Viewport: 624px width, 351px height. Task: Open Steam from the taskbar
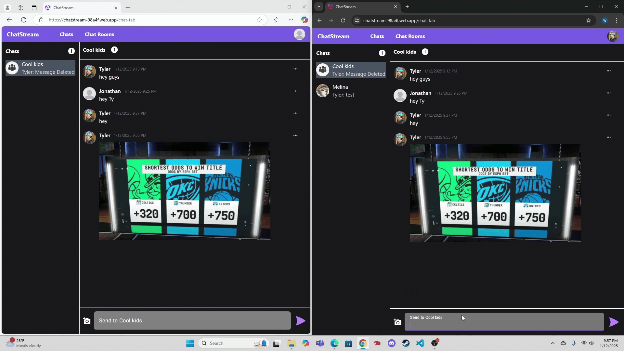(x=406, y=343)
